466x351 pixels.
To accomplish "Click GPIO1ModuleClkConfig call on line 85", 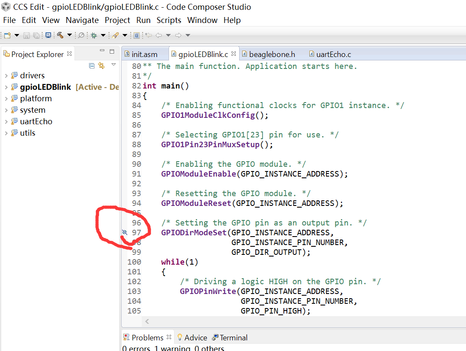I will point(208,115).
